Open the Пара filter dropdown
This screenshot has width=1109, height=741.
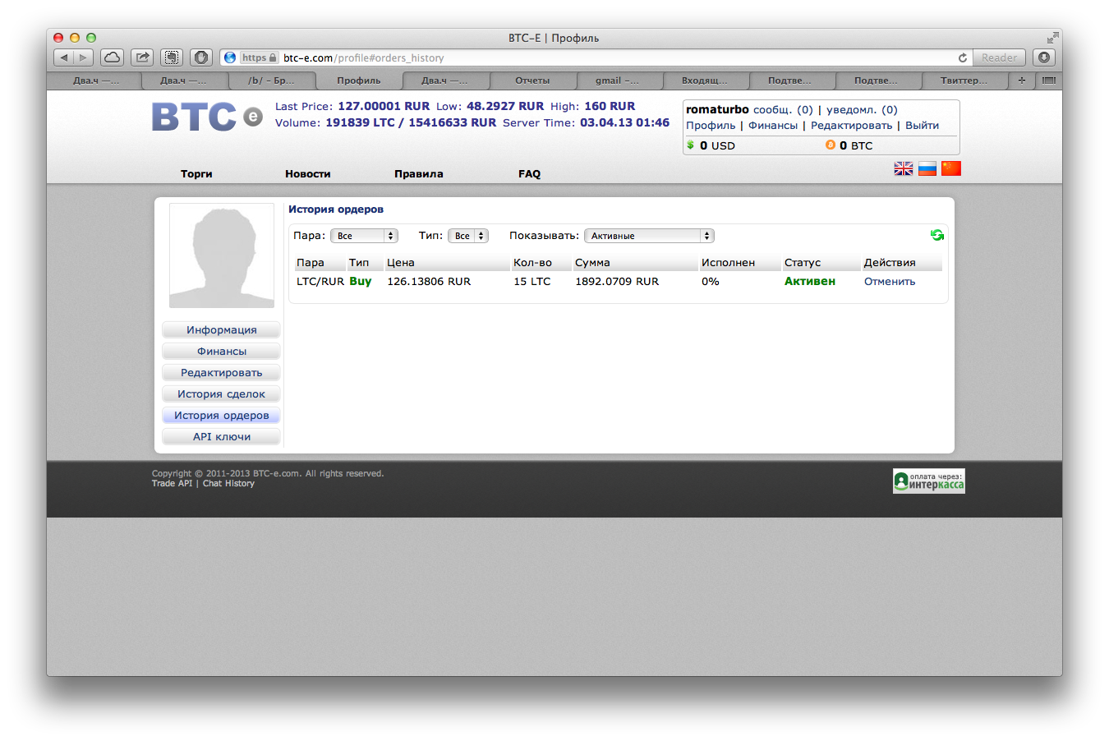click(x=364, y=236)
